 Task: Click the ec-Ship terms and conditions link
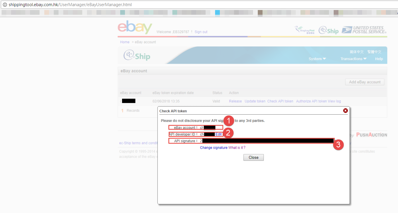138,143
